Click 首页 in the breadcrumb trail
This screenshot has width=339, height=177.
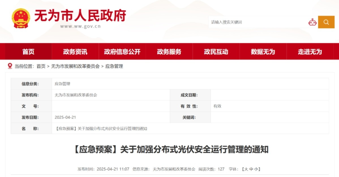(x=41, y=66)
